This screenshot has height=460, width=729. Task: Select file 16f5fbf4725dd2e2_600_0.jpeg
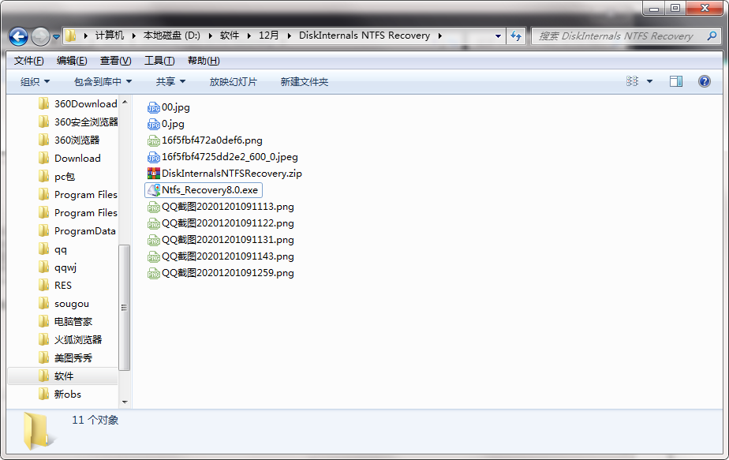pyautogui.click(x=222, y=157)
